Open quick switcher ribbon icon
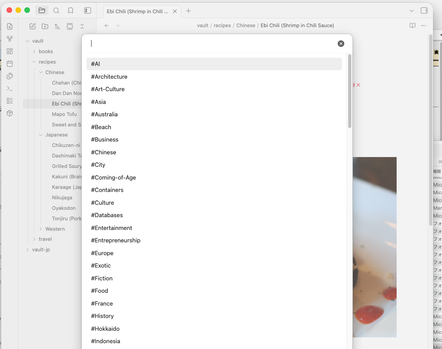The width and height of the screenshot is (442, 349). [x=10, y=26]
